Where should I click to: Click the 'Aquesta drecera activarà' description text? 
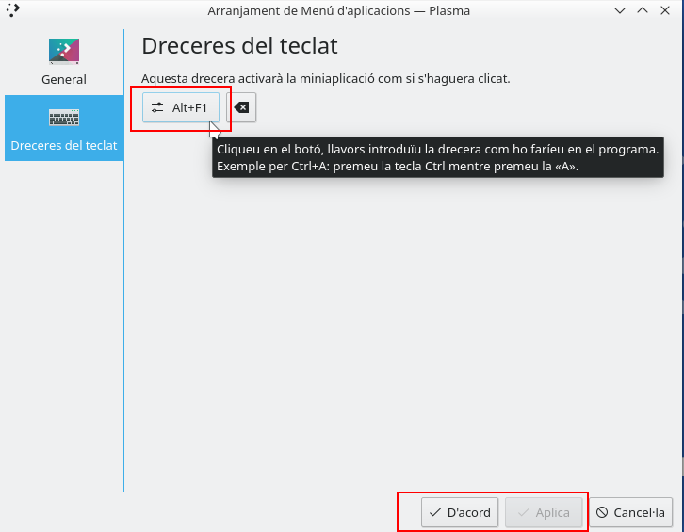click(x=325, y=78)
